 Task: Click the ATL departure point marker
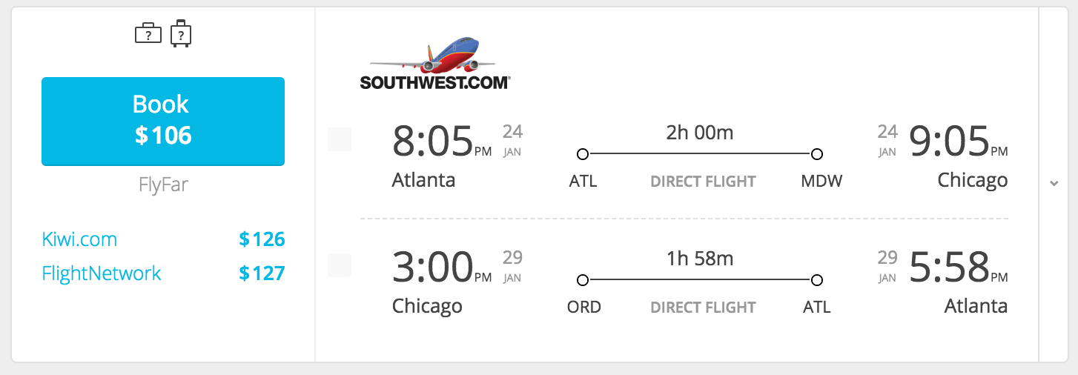[x=583, y=154]
